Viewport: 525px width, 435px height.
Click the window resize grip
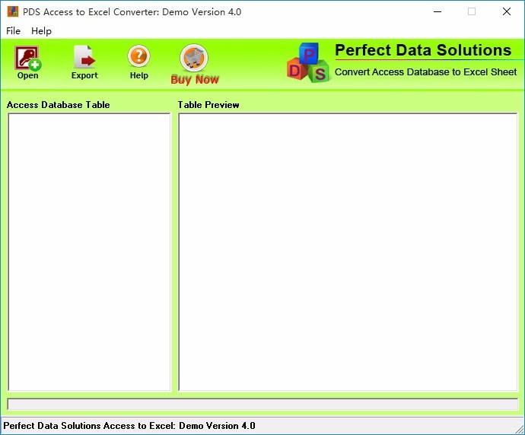point(520,430)
